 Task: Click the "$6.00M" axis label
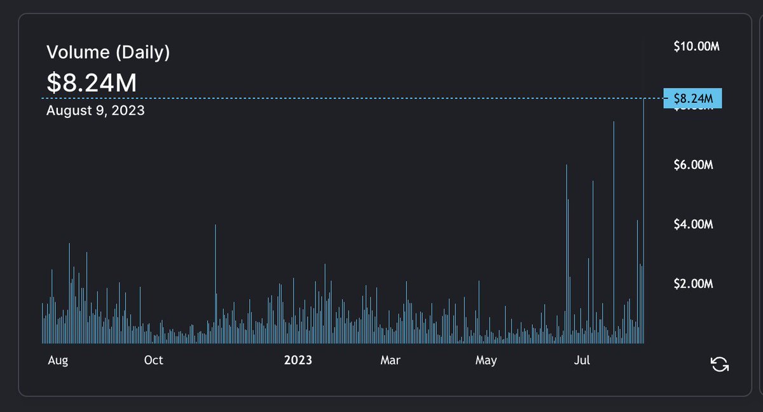point(694,165)
